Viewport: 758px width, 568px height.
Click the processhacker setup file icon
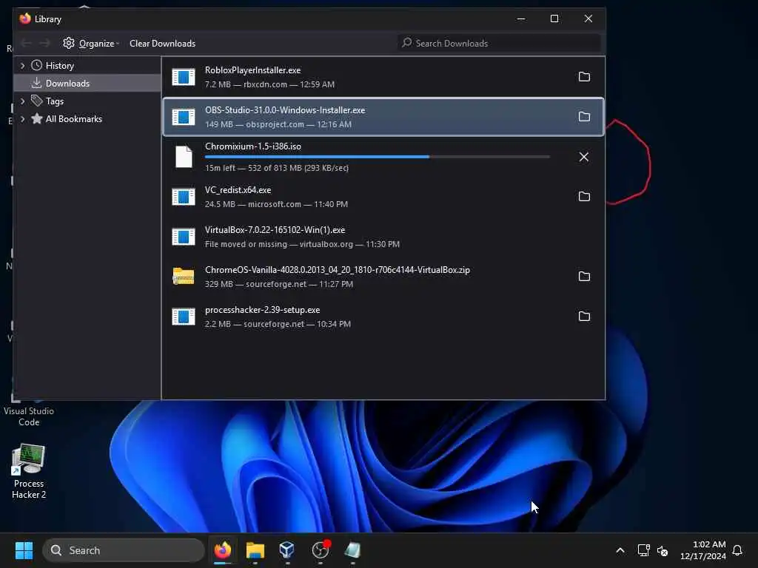tap(184, 317)
